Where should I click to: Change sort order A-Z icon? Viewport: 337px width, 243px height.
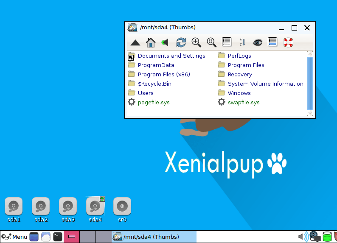(242, 42)
